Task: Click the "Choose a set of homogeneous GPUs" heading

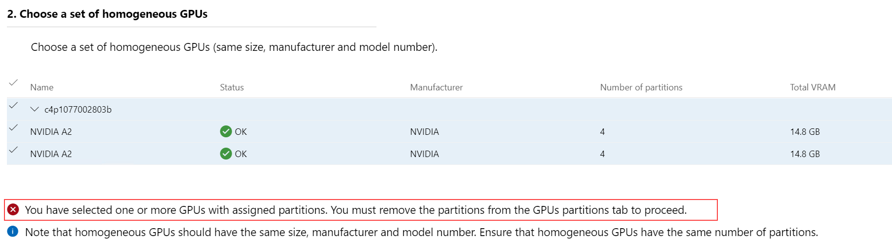Action: coord(107,14)
